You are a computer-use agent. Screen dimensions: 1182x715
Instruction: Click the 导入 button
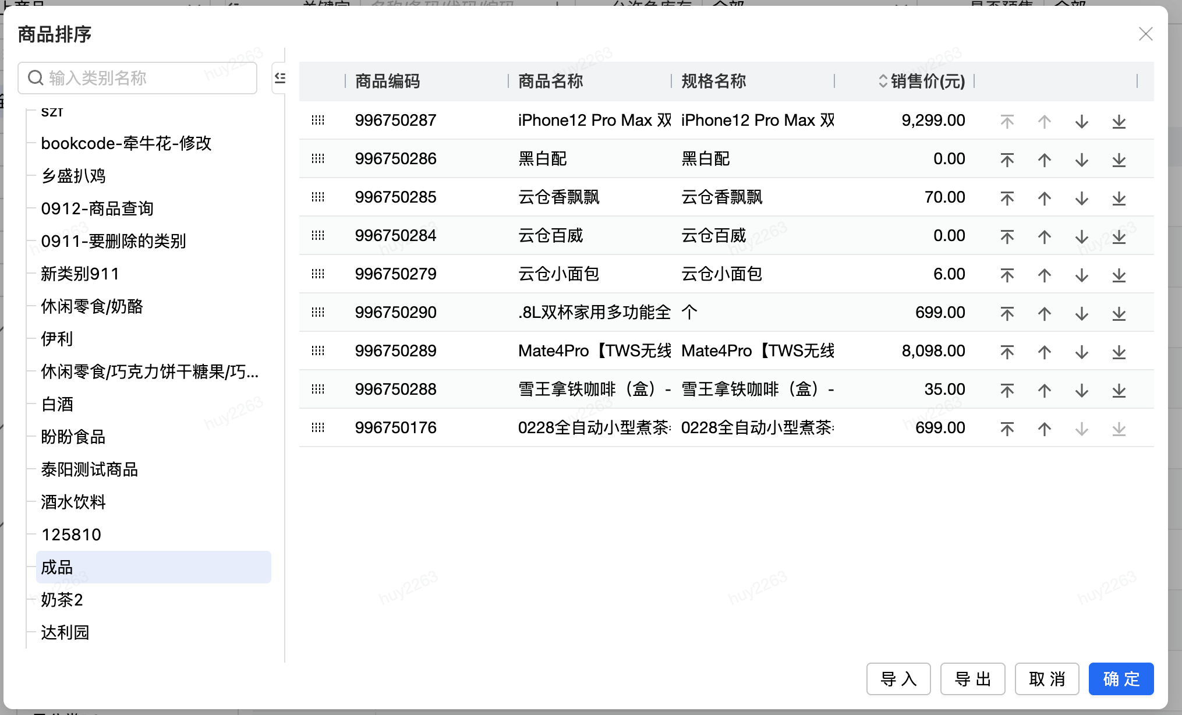(898, 679)
